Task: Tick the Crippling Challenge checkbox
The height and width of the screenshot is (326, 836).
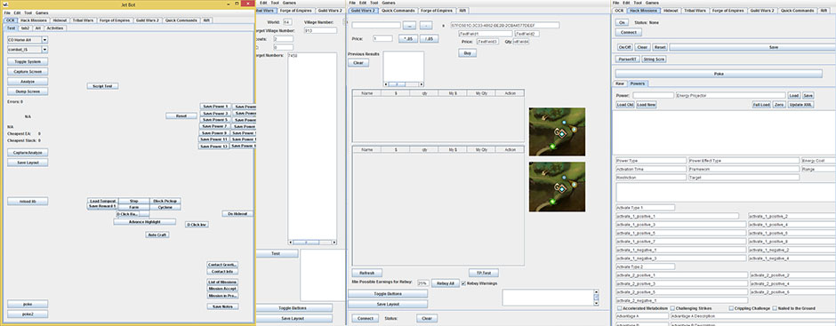Action: pos(730,308)
